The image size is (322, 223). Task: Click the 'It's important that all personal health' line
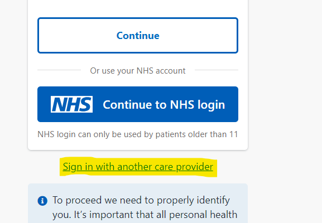[x=145, y=215]
